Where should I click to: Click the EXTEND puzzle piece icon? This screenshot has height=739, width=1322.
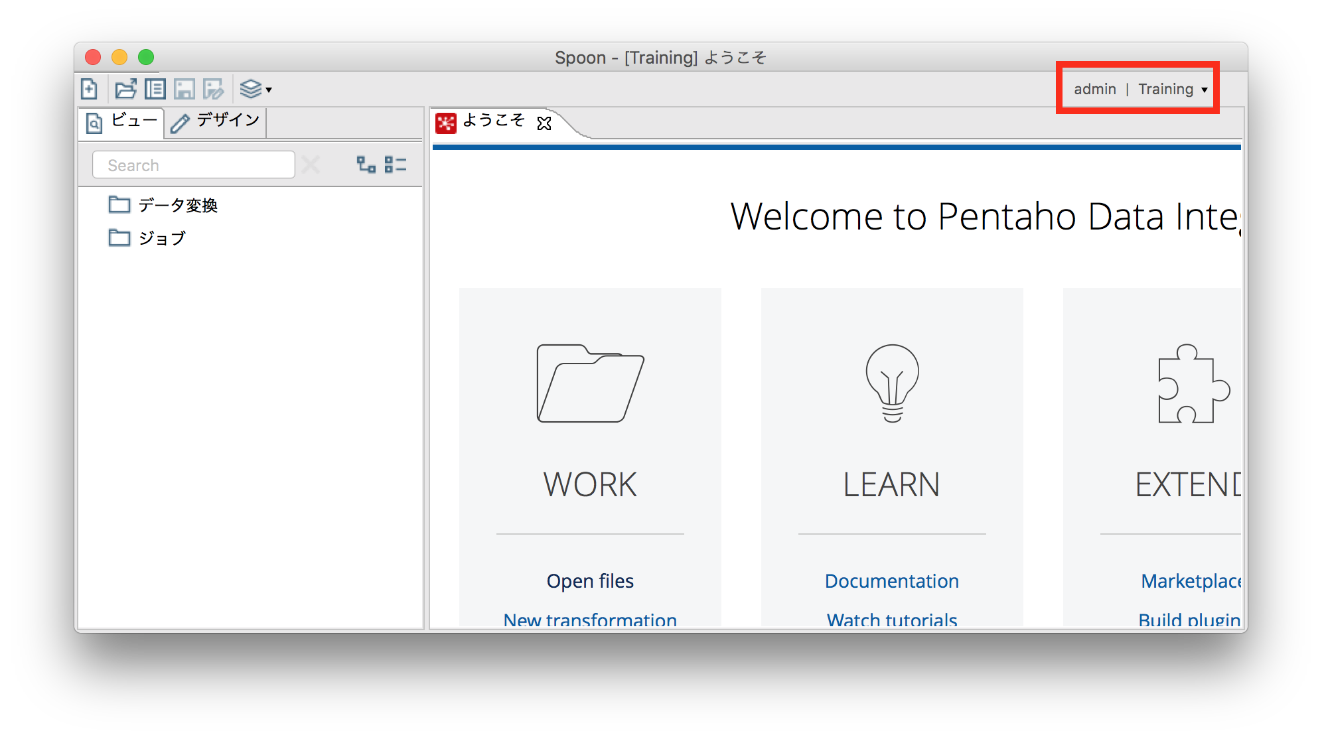[1193, 383]
